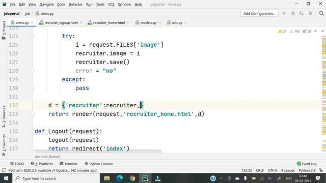
Task: Click the Stop square icon
Action: click(x=310, y=13)
